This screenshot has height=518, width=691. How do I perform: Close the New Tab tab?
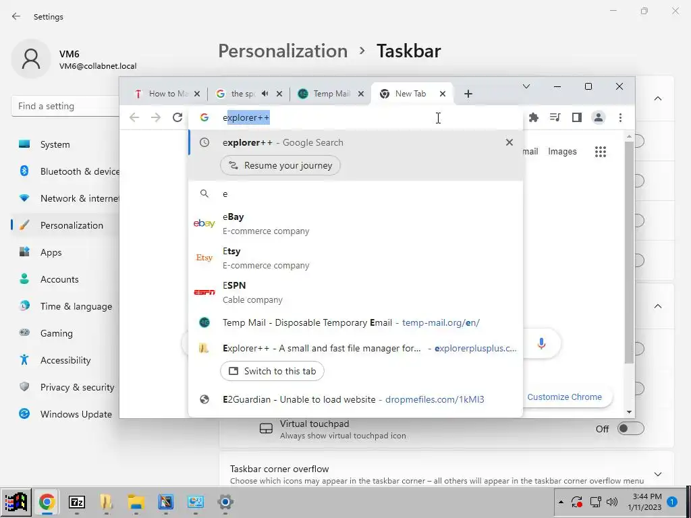(443, 94)
